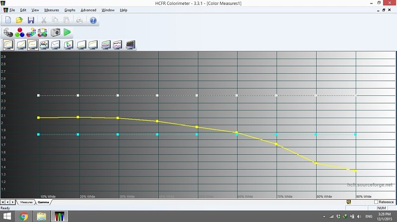The height and width of the screenshot is (222, 397).
Task: Measure secondaries with the arc of colored spheres
Action: (31, 33)
